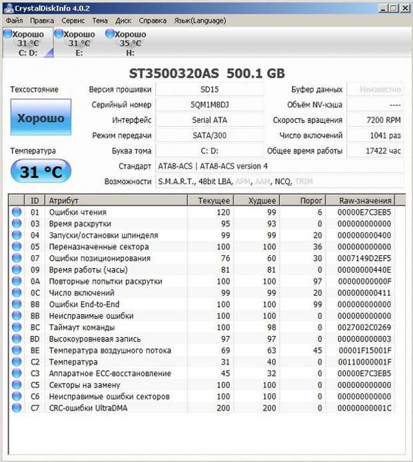This screenshot has height=462, width=413.
Task: Switch to the E: disk tab
Action: click(79, 43)
